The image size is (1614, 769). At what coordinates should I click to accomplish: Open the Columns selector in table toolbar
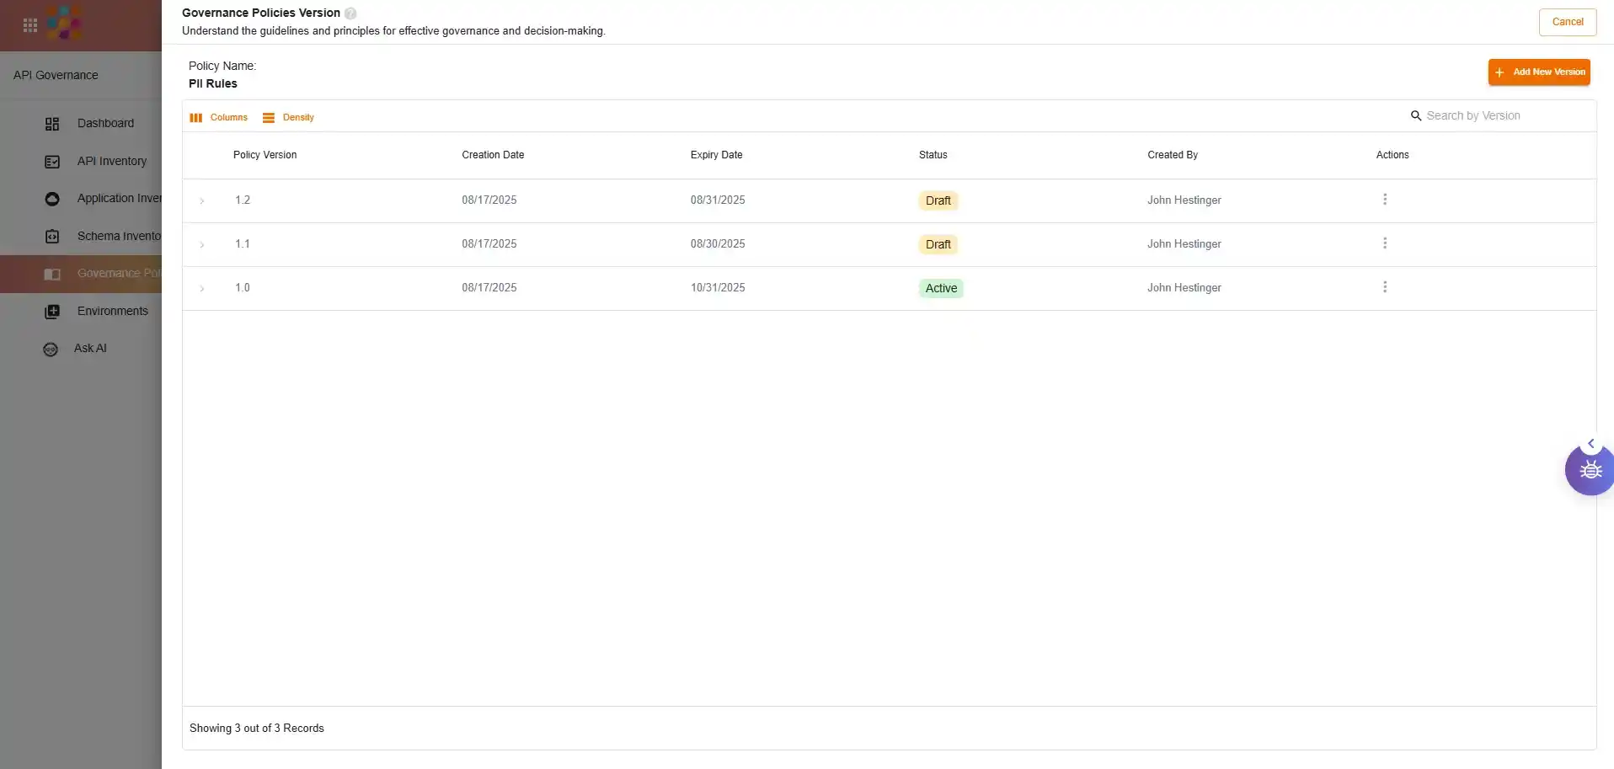point(219,118)
